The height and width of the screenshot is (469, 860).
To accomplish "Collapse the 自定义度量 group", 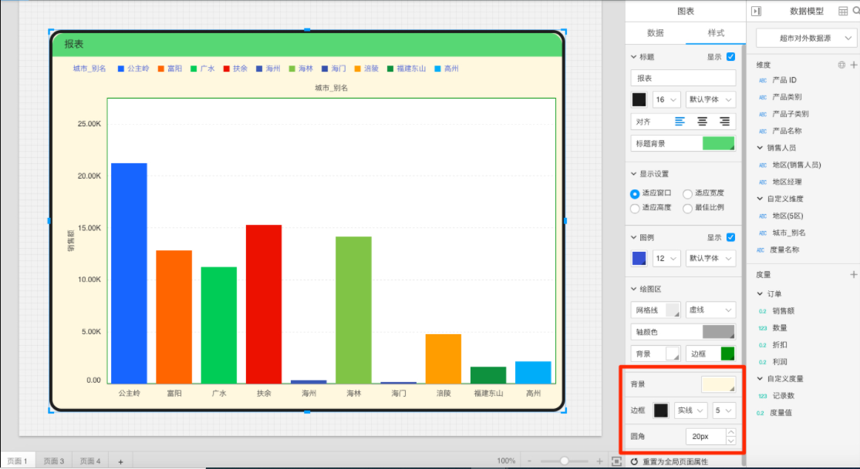I will [760, 379].
